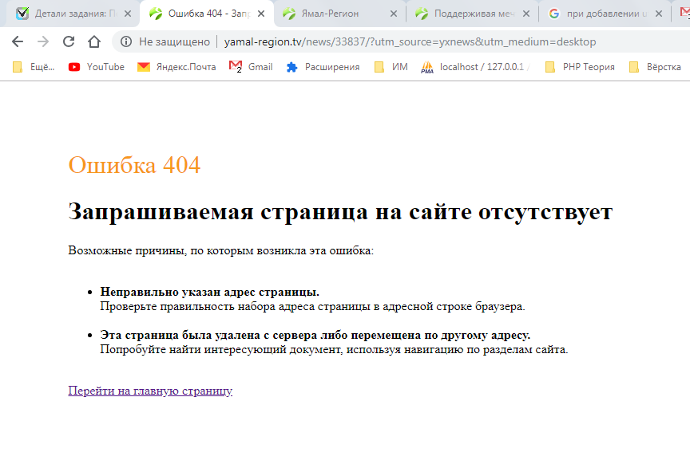
Task: Click the site info icon before 'Не защищено'
Action: tap(126, 41)
